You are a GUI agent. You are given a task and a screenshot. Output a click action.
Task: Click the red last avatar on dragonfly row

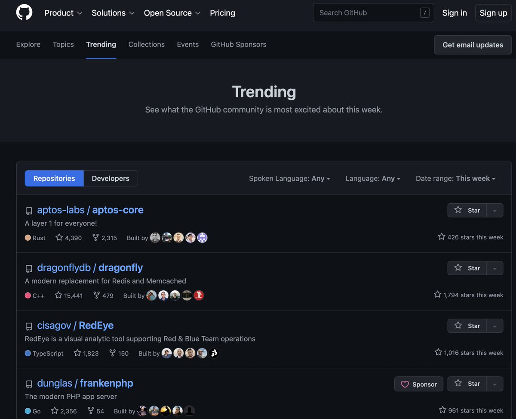(x=199, y=295)
